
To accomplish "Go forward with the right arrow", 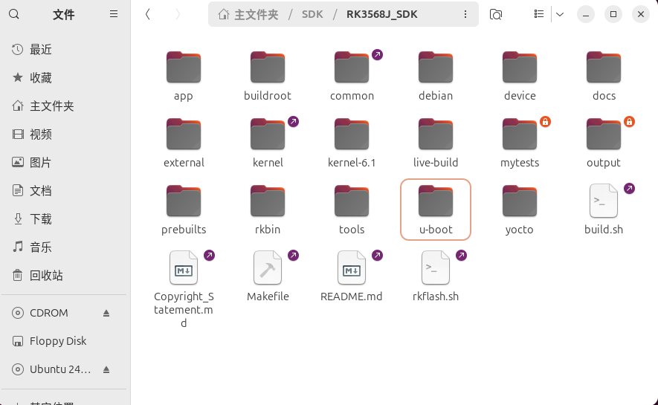I will pyautogui.click(x=178, y=14).
